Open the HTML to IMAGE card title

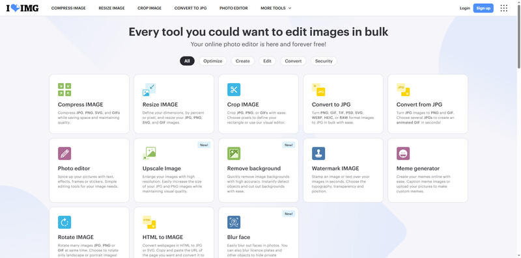163,237
